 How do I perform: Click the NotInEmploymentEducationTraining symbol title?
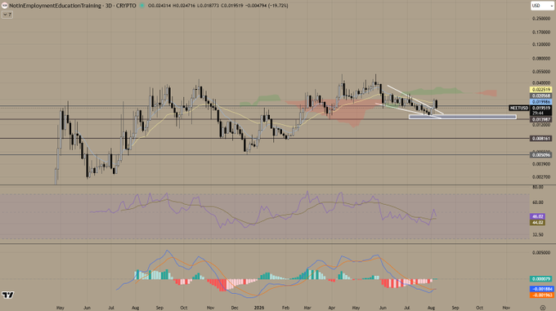(x=55, y=6)
